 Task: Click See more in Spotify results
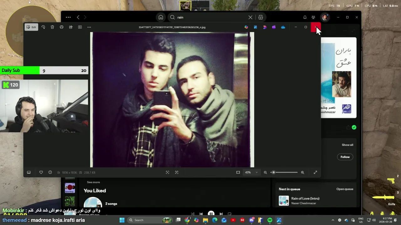(x=93, y=182)
